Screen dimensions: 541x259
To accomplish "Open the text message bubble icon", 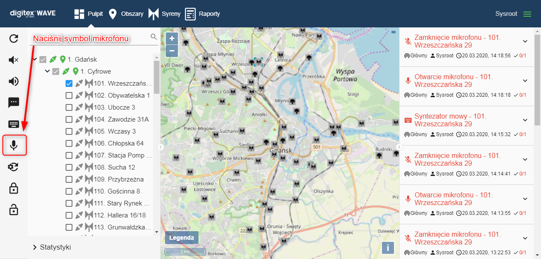I will coord(14,102).
